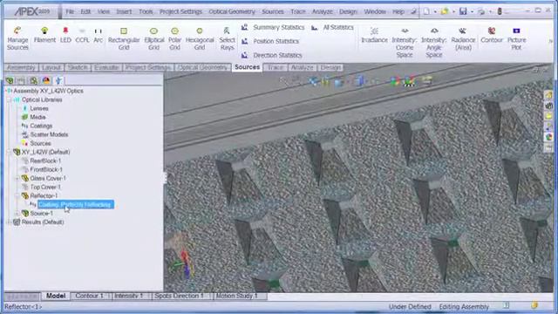Collapse the Reflector-1 node
558x314 pixels.
(17, 195)
